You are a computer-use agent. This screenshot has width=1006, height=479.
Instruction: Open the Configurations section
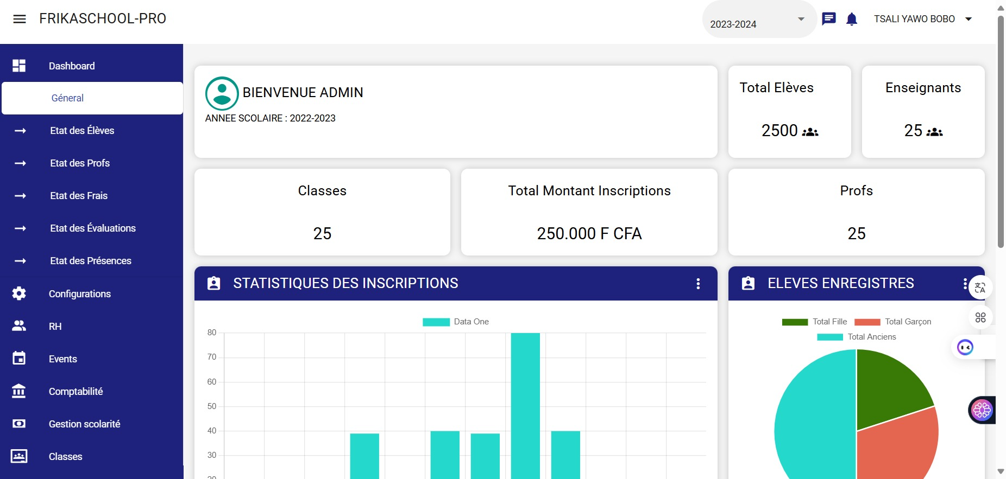click(80, 294)
